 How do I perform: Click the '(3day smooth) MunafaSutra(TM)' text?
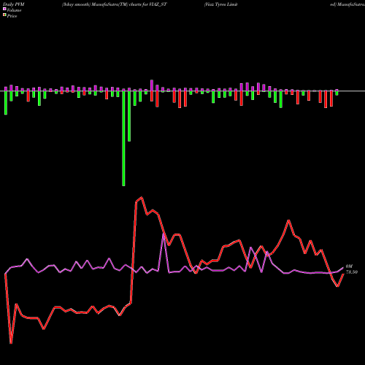click(95, 4)
